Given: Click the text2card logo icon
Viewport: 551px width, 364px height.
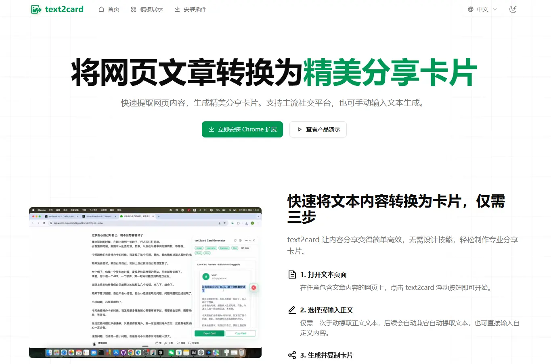Looking at the screenshot, I should pyautogui.click(x=36, y=9).
